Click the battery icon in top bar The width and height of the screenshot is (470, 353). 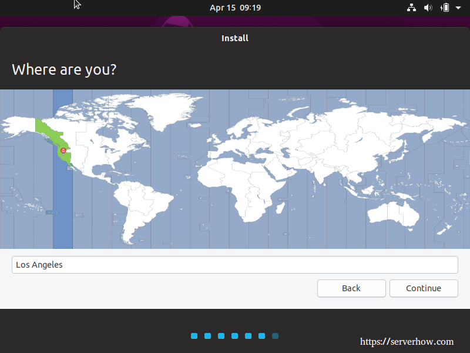445,8
